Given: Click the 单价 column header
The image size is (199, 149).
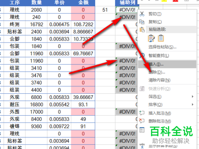Looking at the screenshot, I should click(x=59, y=3).
